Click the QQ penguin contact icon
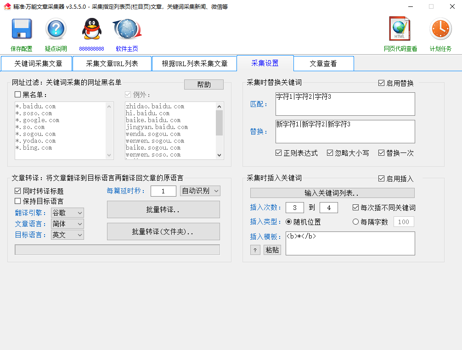 tap(91, 30)
